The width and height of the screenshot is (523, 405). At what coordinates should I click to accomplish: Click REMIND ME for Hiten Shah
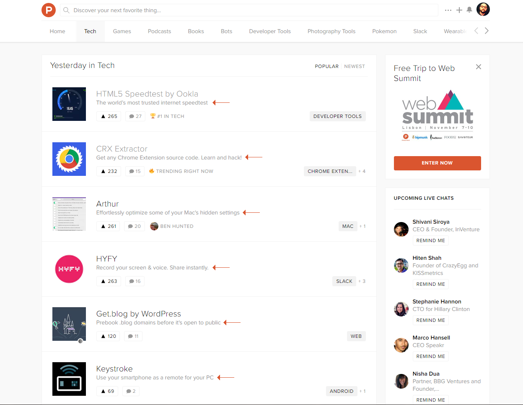430,284
